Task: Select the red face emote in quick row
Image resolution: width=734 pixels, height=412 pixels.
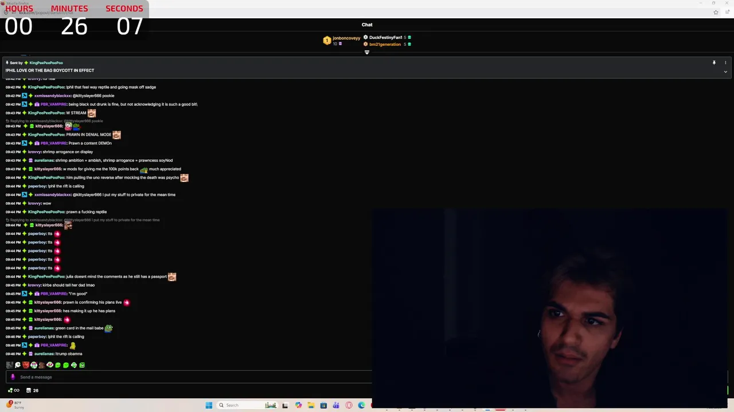Action: click(x=25, y=365)
